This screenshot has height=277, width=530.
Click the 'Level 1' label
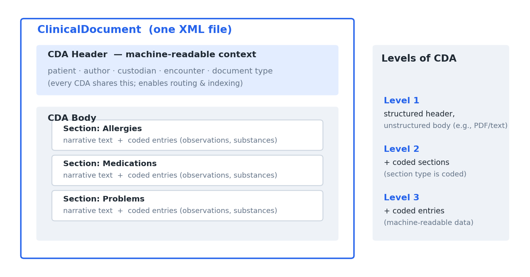click(x=401, y=101)
